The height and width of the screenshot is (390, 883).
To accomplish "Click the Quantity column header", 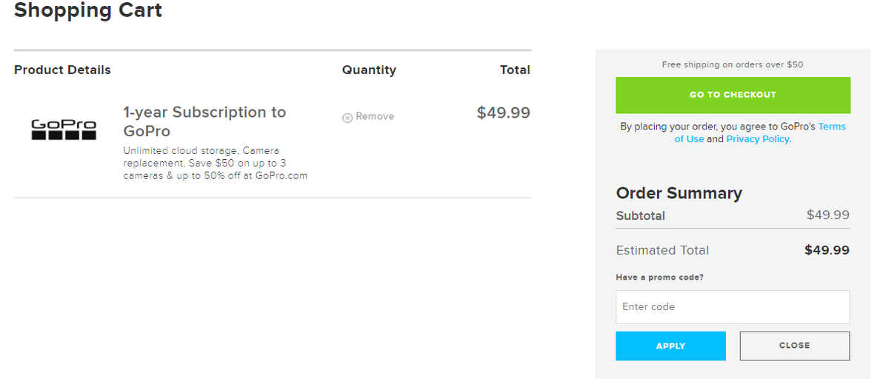I will [x=369, y=70].
